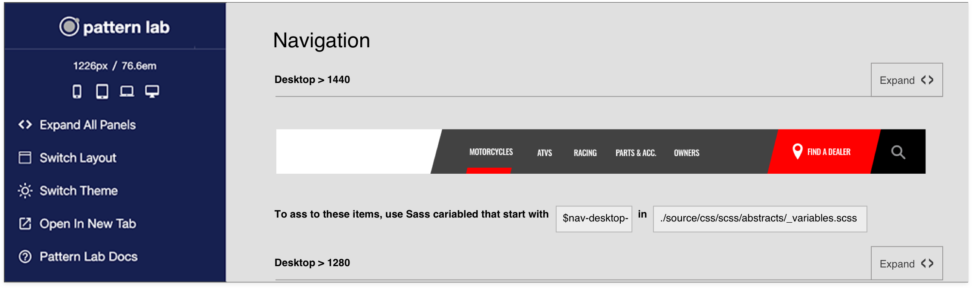The image size is (972, 307).
Task: Select the mobile phone viewport icon
Action: pos(77,92)
